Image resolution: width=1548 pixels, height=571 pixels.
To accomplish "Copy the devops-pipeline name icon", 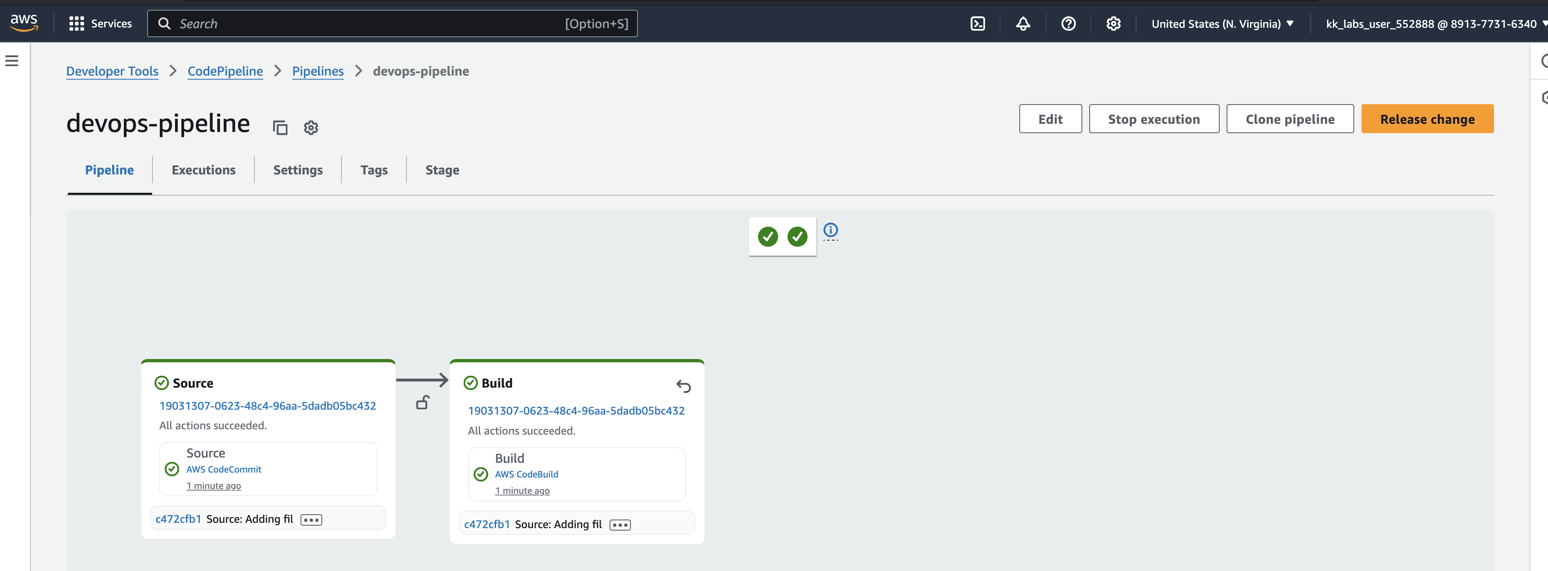I will click(280, 127).
